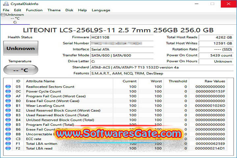This screenshot has width=237, height=158.
Task: Click the Drive Letter C: field
Action: pos(122,61)
